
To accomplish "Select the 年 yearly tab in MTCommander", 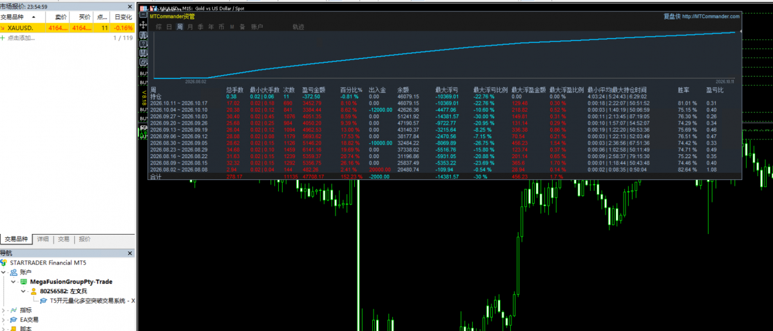I will click(211, 27).
